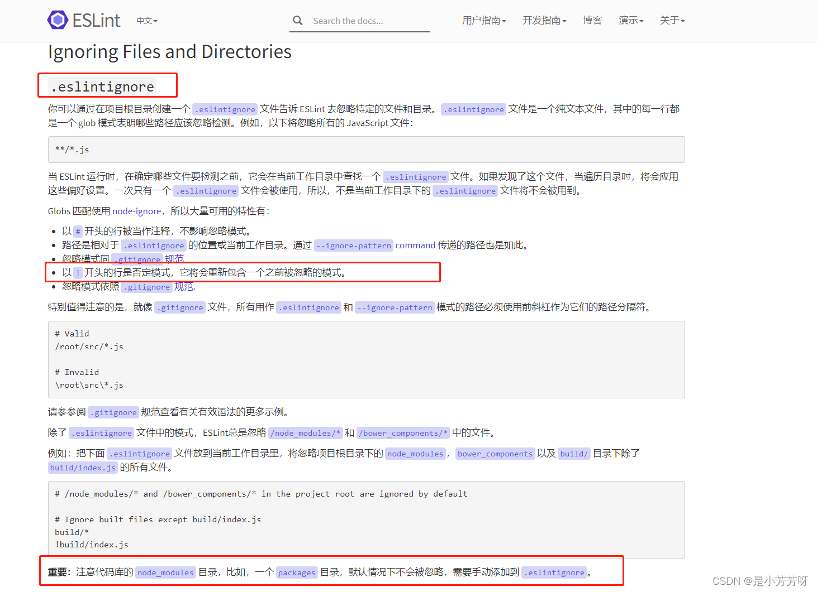
Task: Click the /node_modules/* inline code text
Action: click(305, 432)
